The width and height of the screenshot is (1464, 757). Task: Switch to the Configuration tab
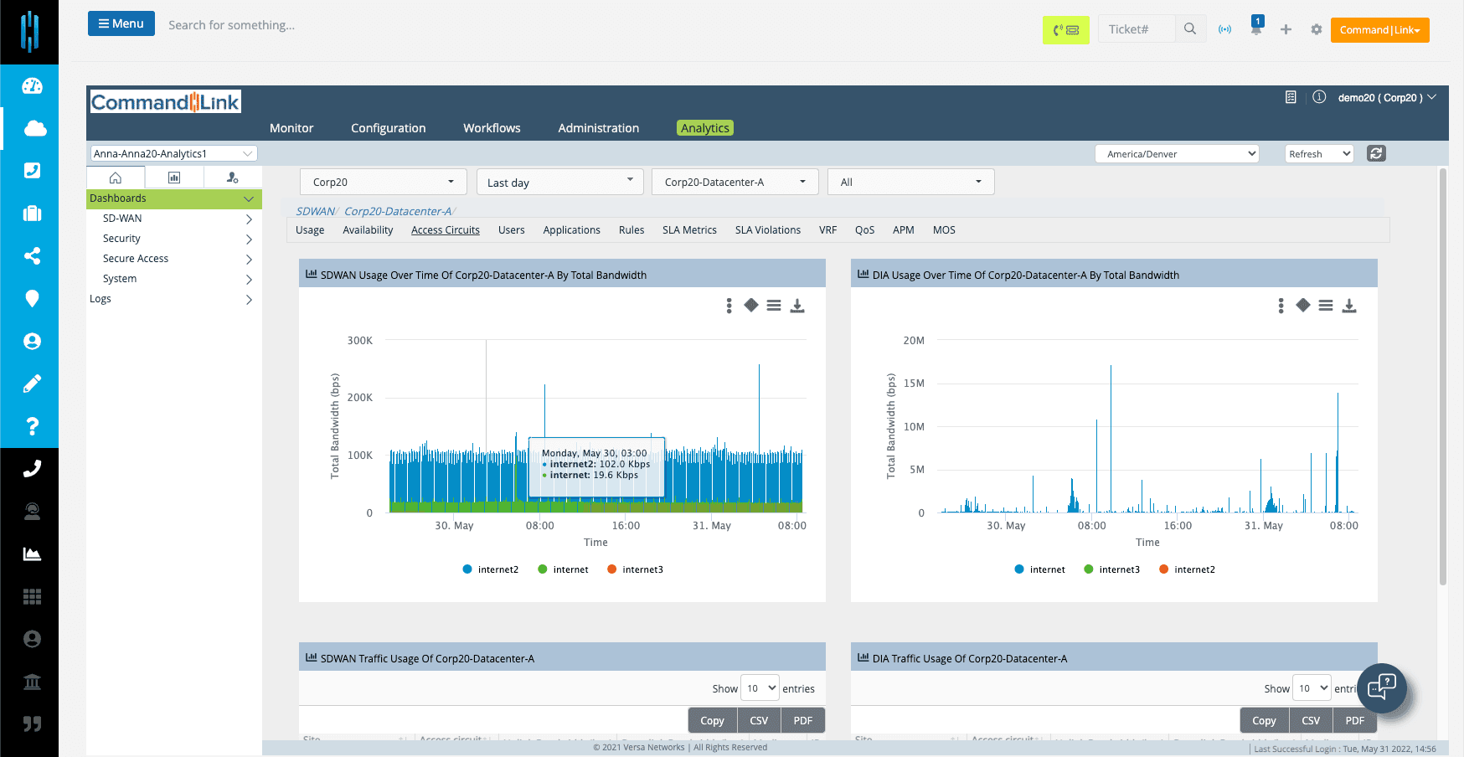(388, 128)
